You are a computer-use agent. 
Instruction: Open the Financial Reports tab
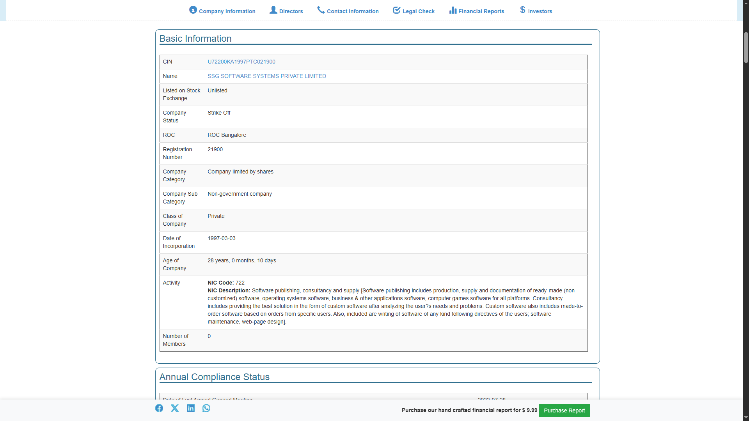[x=481, y=11]
